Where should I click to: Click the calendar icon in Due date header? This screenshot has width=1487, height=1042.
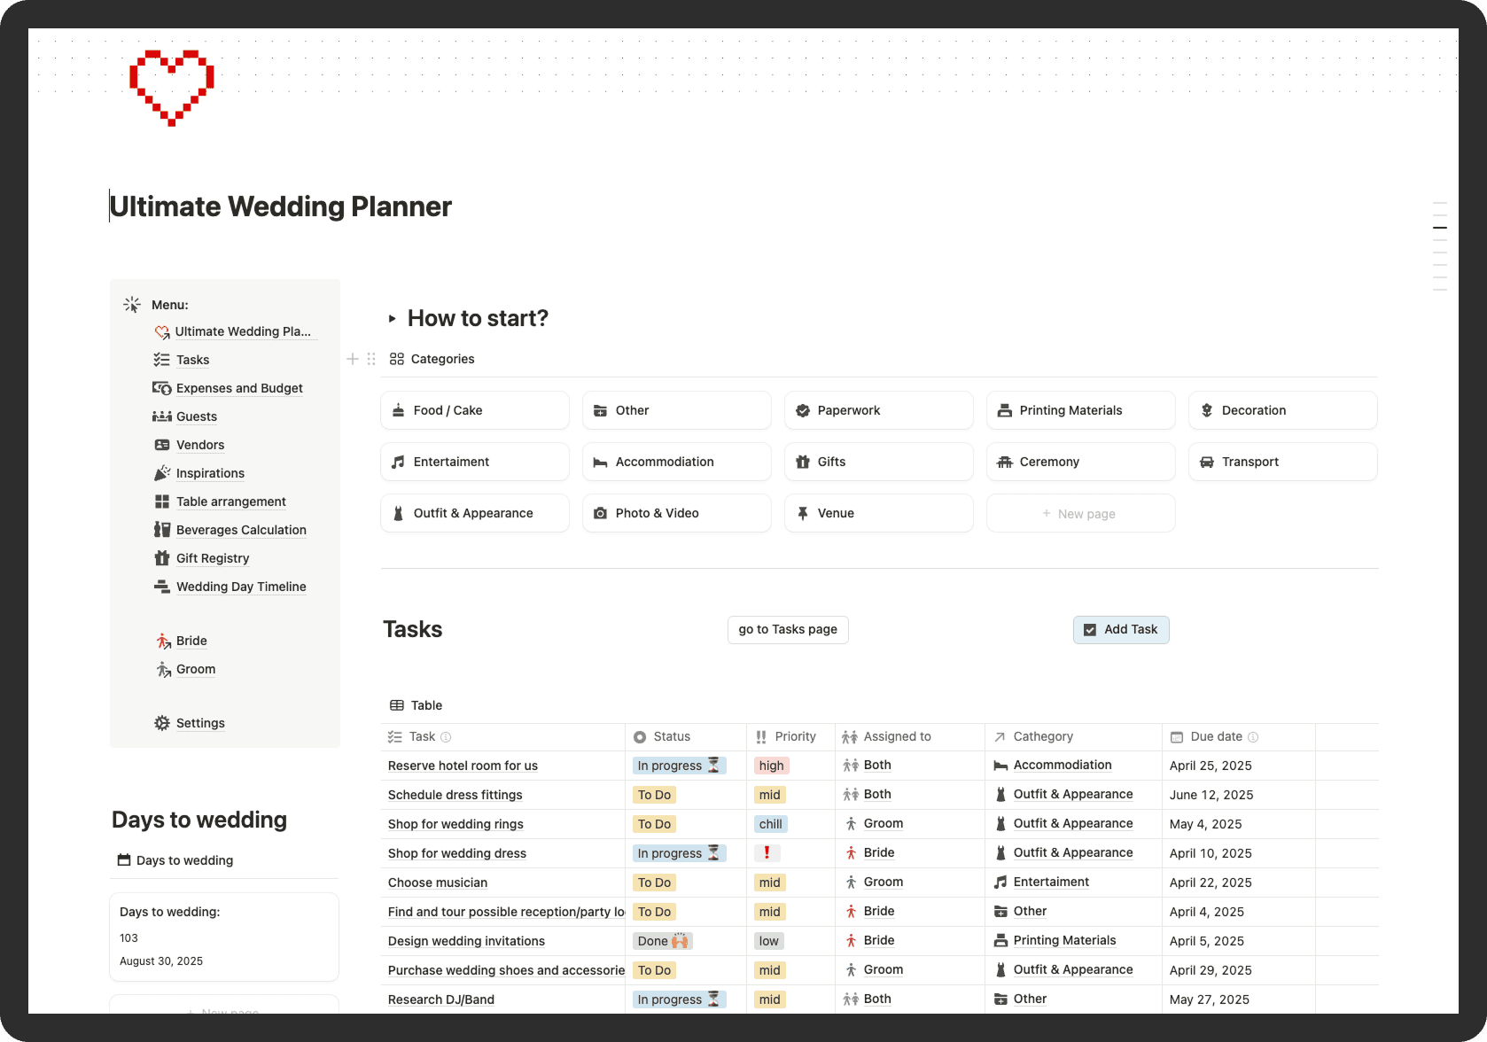click(x=1177, y=736)
